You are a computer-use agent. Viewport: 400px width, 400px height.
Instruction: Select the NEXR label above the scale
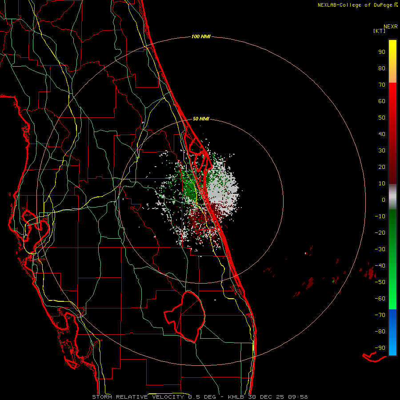[391, 27]
